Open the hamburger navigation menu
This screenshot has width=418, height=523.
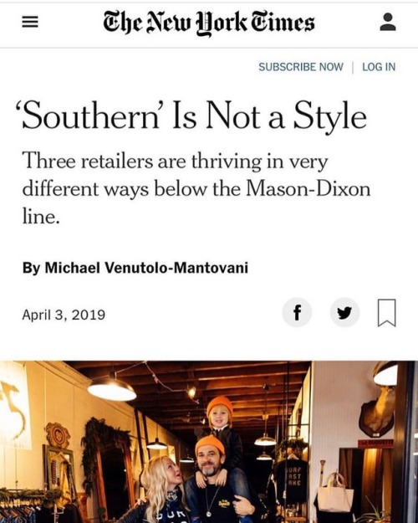tap(30, 23)
